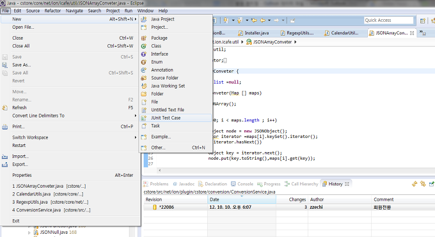Sort history by the Date column header
435x237 pixels.
[x=242, y=199]
